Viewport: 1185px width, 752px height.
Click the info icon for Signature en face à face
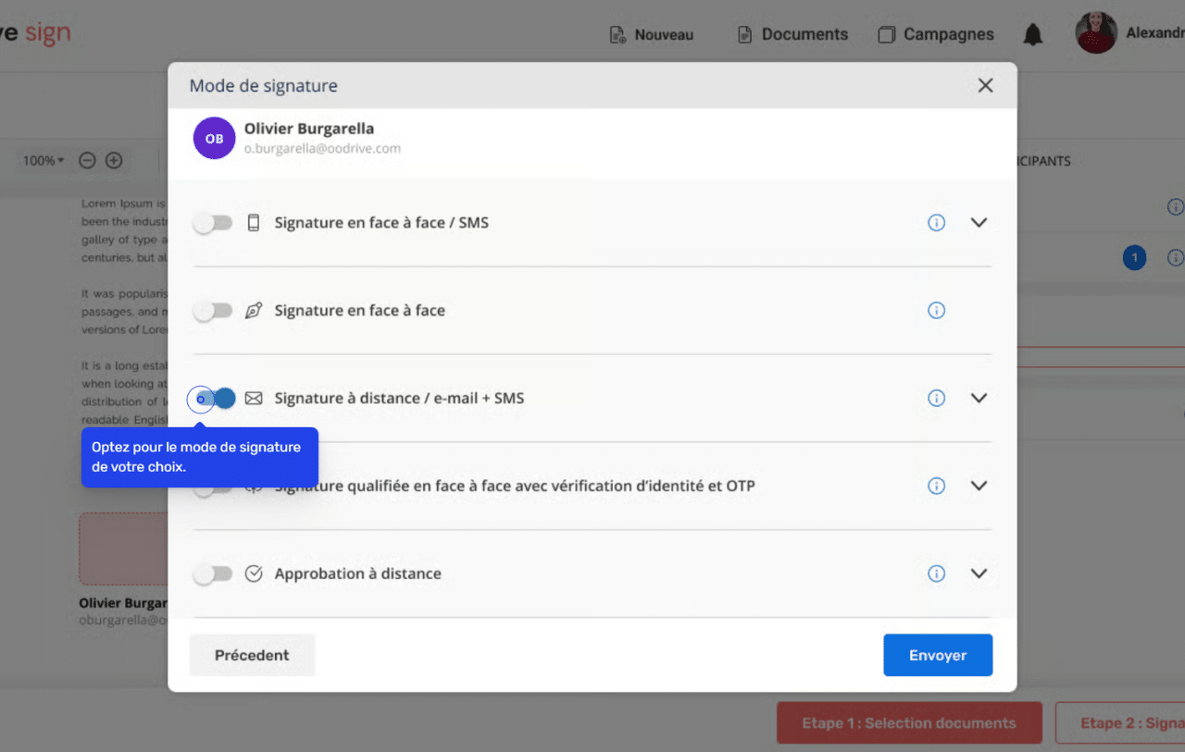tap(936, 311)
